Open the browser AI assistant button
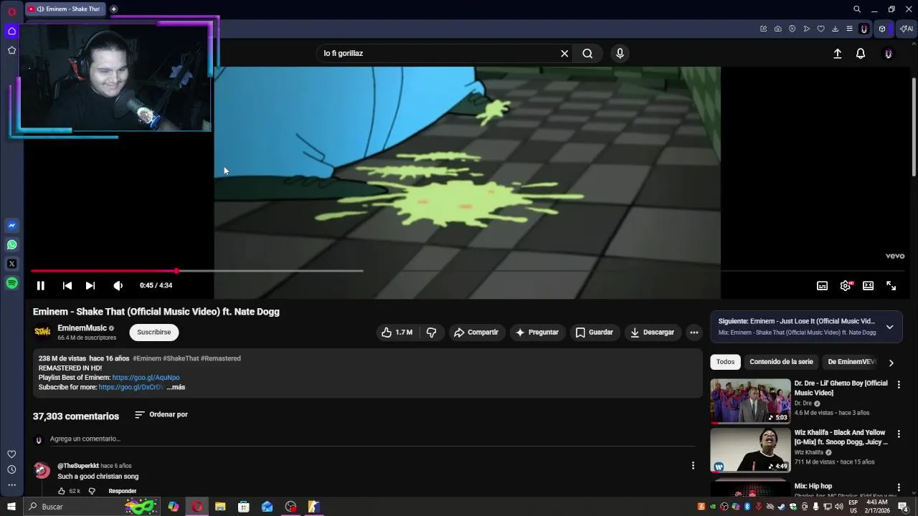Viewport: 918px width, 516px height. [x=907, y=29]
